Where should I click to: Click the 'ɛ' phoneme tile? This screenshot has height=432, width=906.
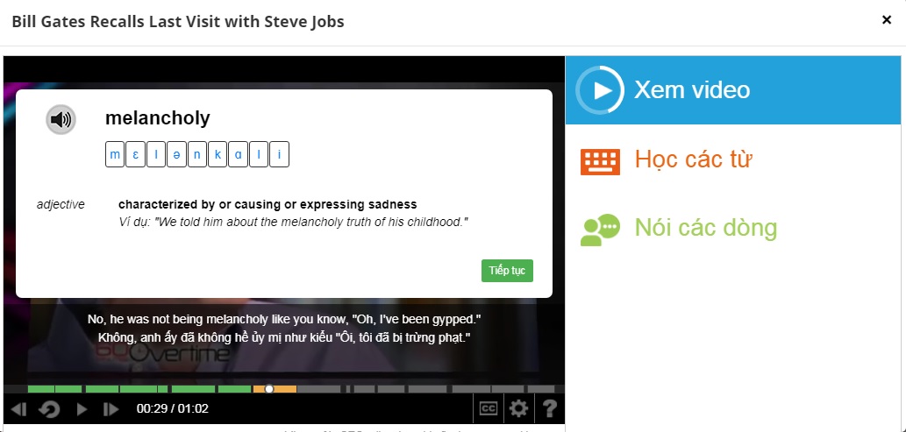135,154
